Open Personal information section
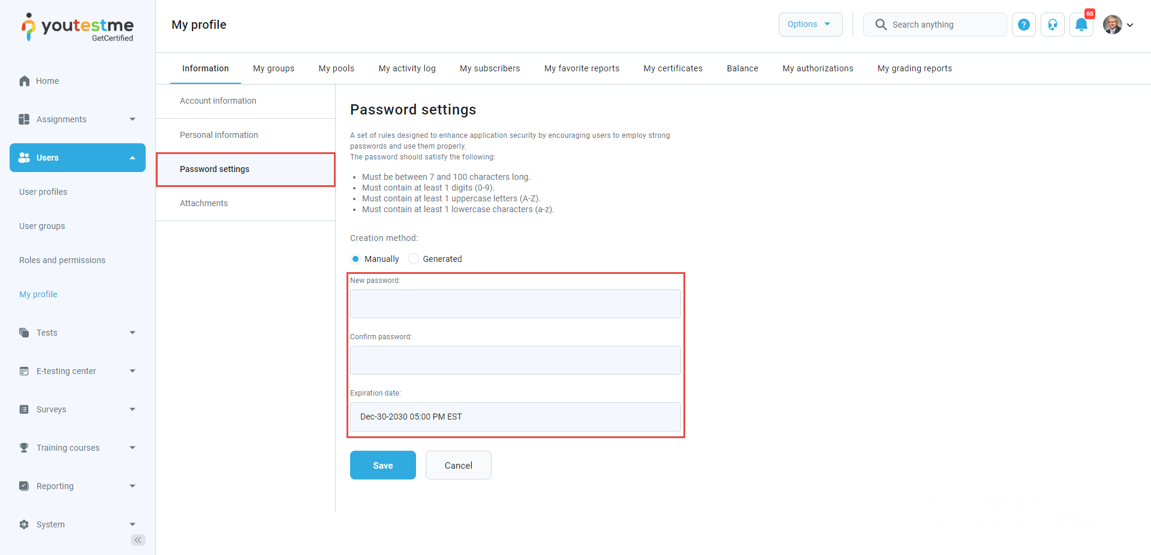The image size is (1151, 555). click(219, 135)
